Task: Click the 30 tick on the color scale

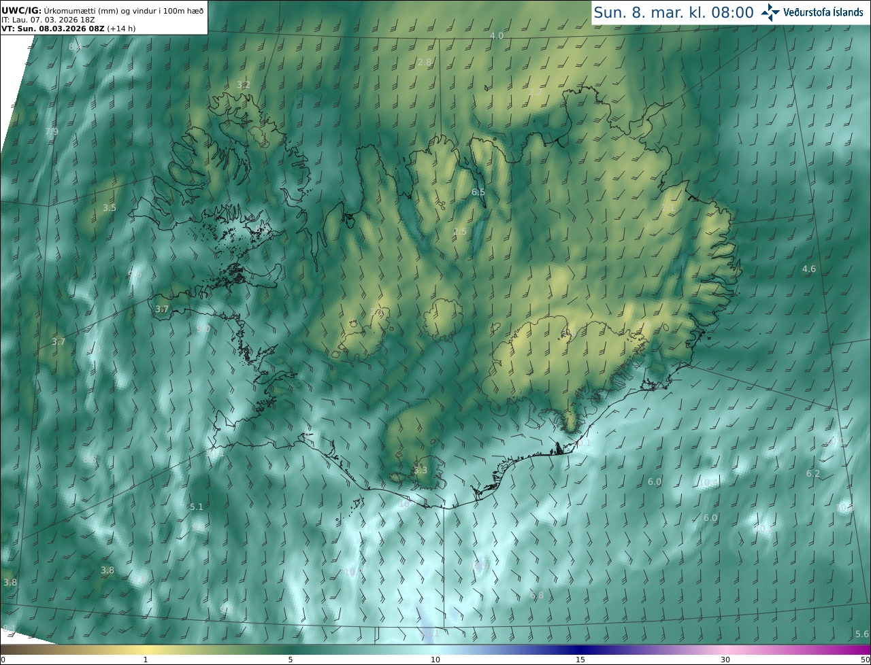Action: (x=725, y=660)
